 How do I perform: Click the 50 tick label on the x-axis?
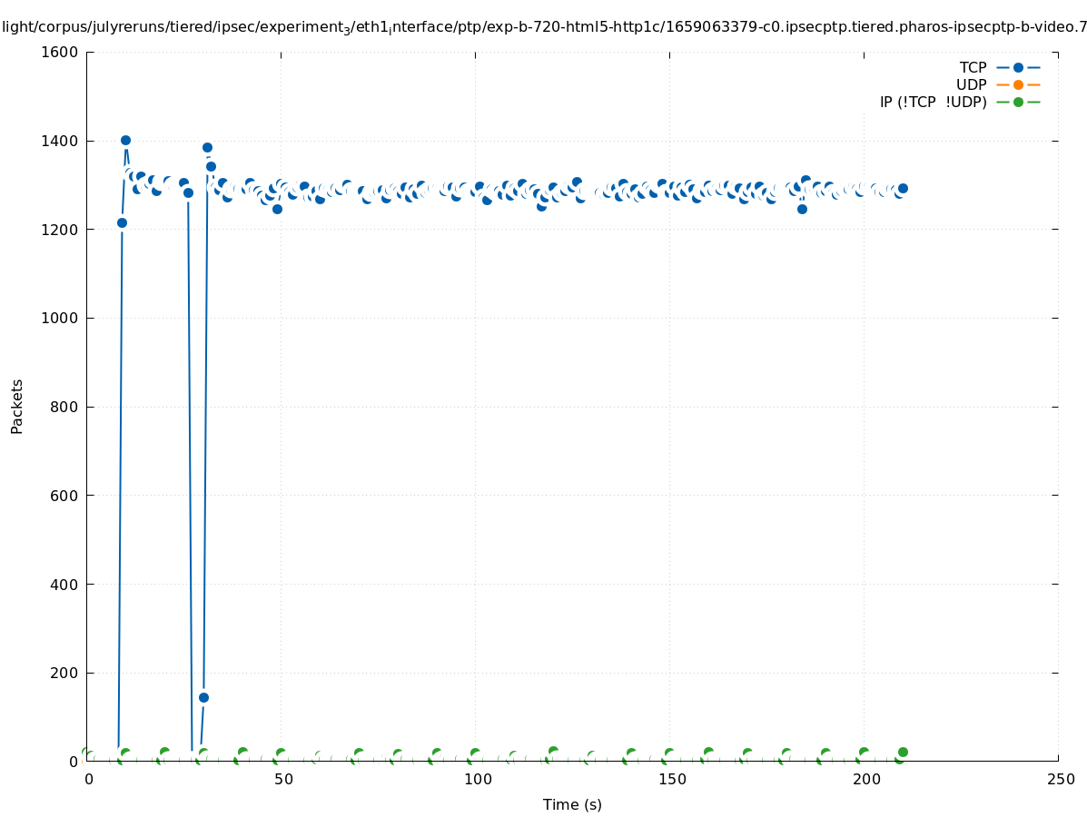coord(282,779)
